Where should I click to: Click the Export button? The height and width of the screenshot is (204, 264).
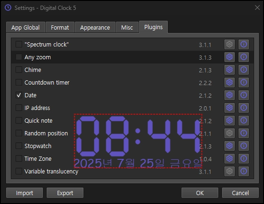(x=65, y=193)
